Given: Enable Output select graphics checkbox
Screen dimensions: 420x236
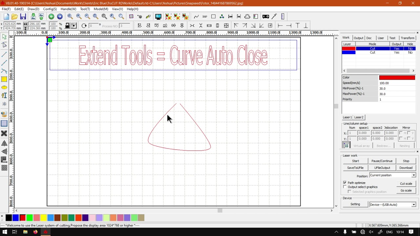Looking at the screenshot, I should tap(345, 187).
